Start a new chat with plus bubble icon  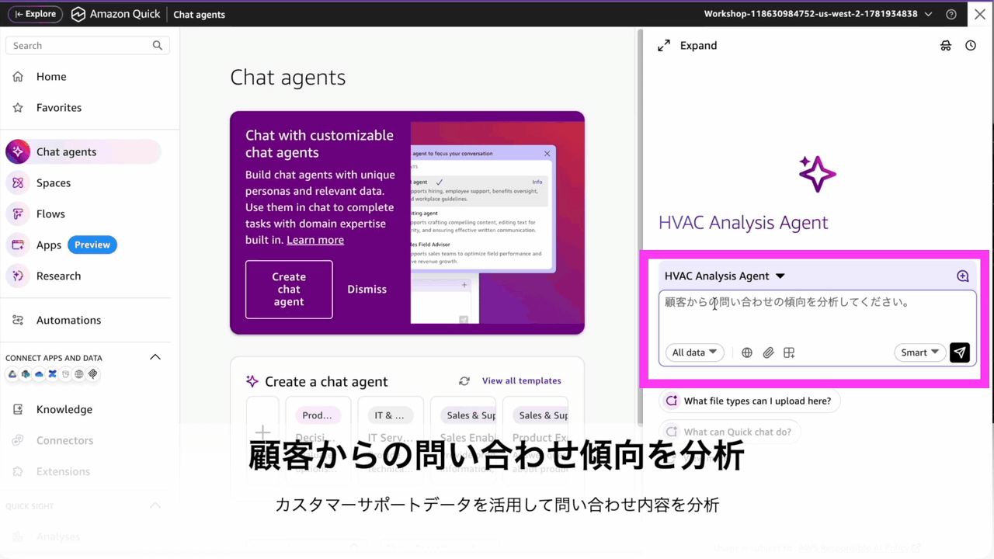pos(963,276)
